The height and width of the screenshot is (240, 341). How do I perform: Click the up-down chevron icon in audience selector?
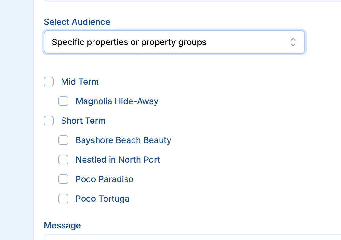293,42
